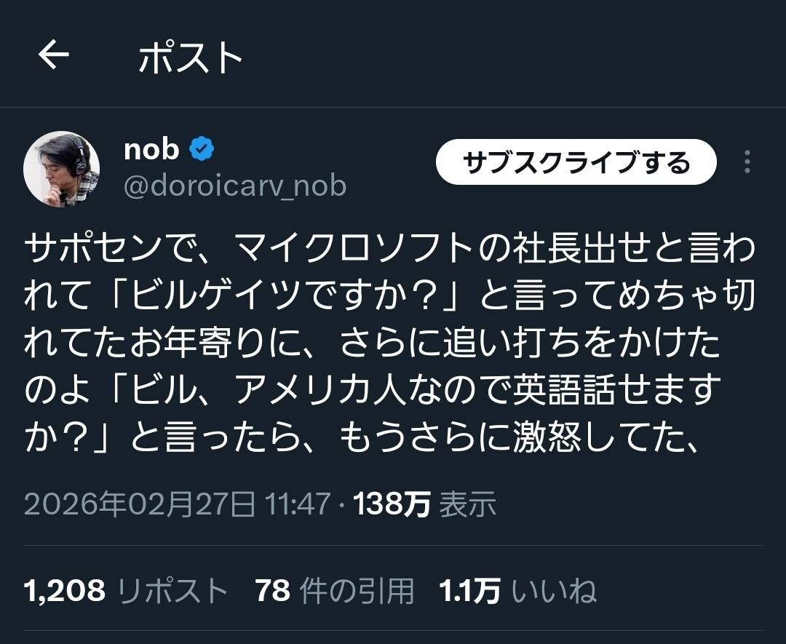Screen dimensions: 786x644
Task: Tap the ポスト header title
Action: 191,57
